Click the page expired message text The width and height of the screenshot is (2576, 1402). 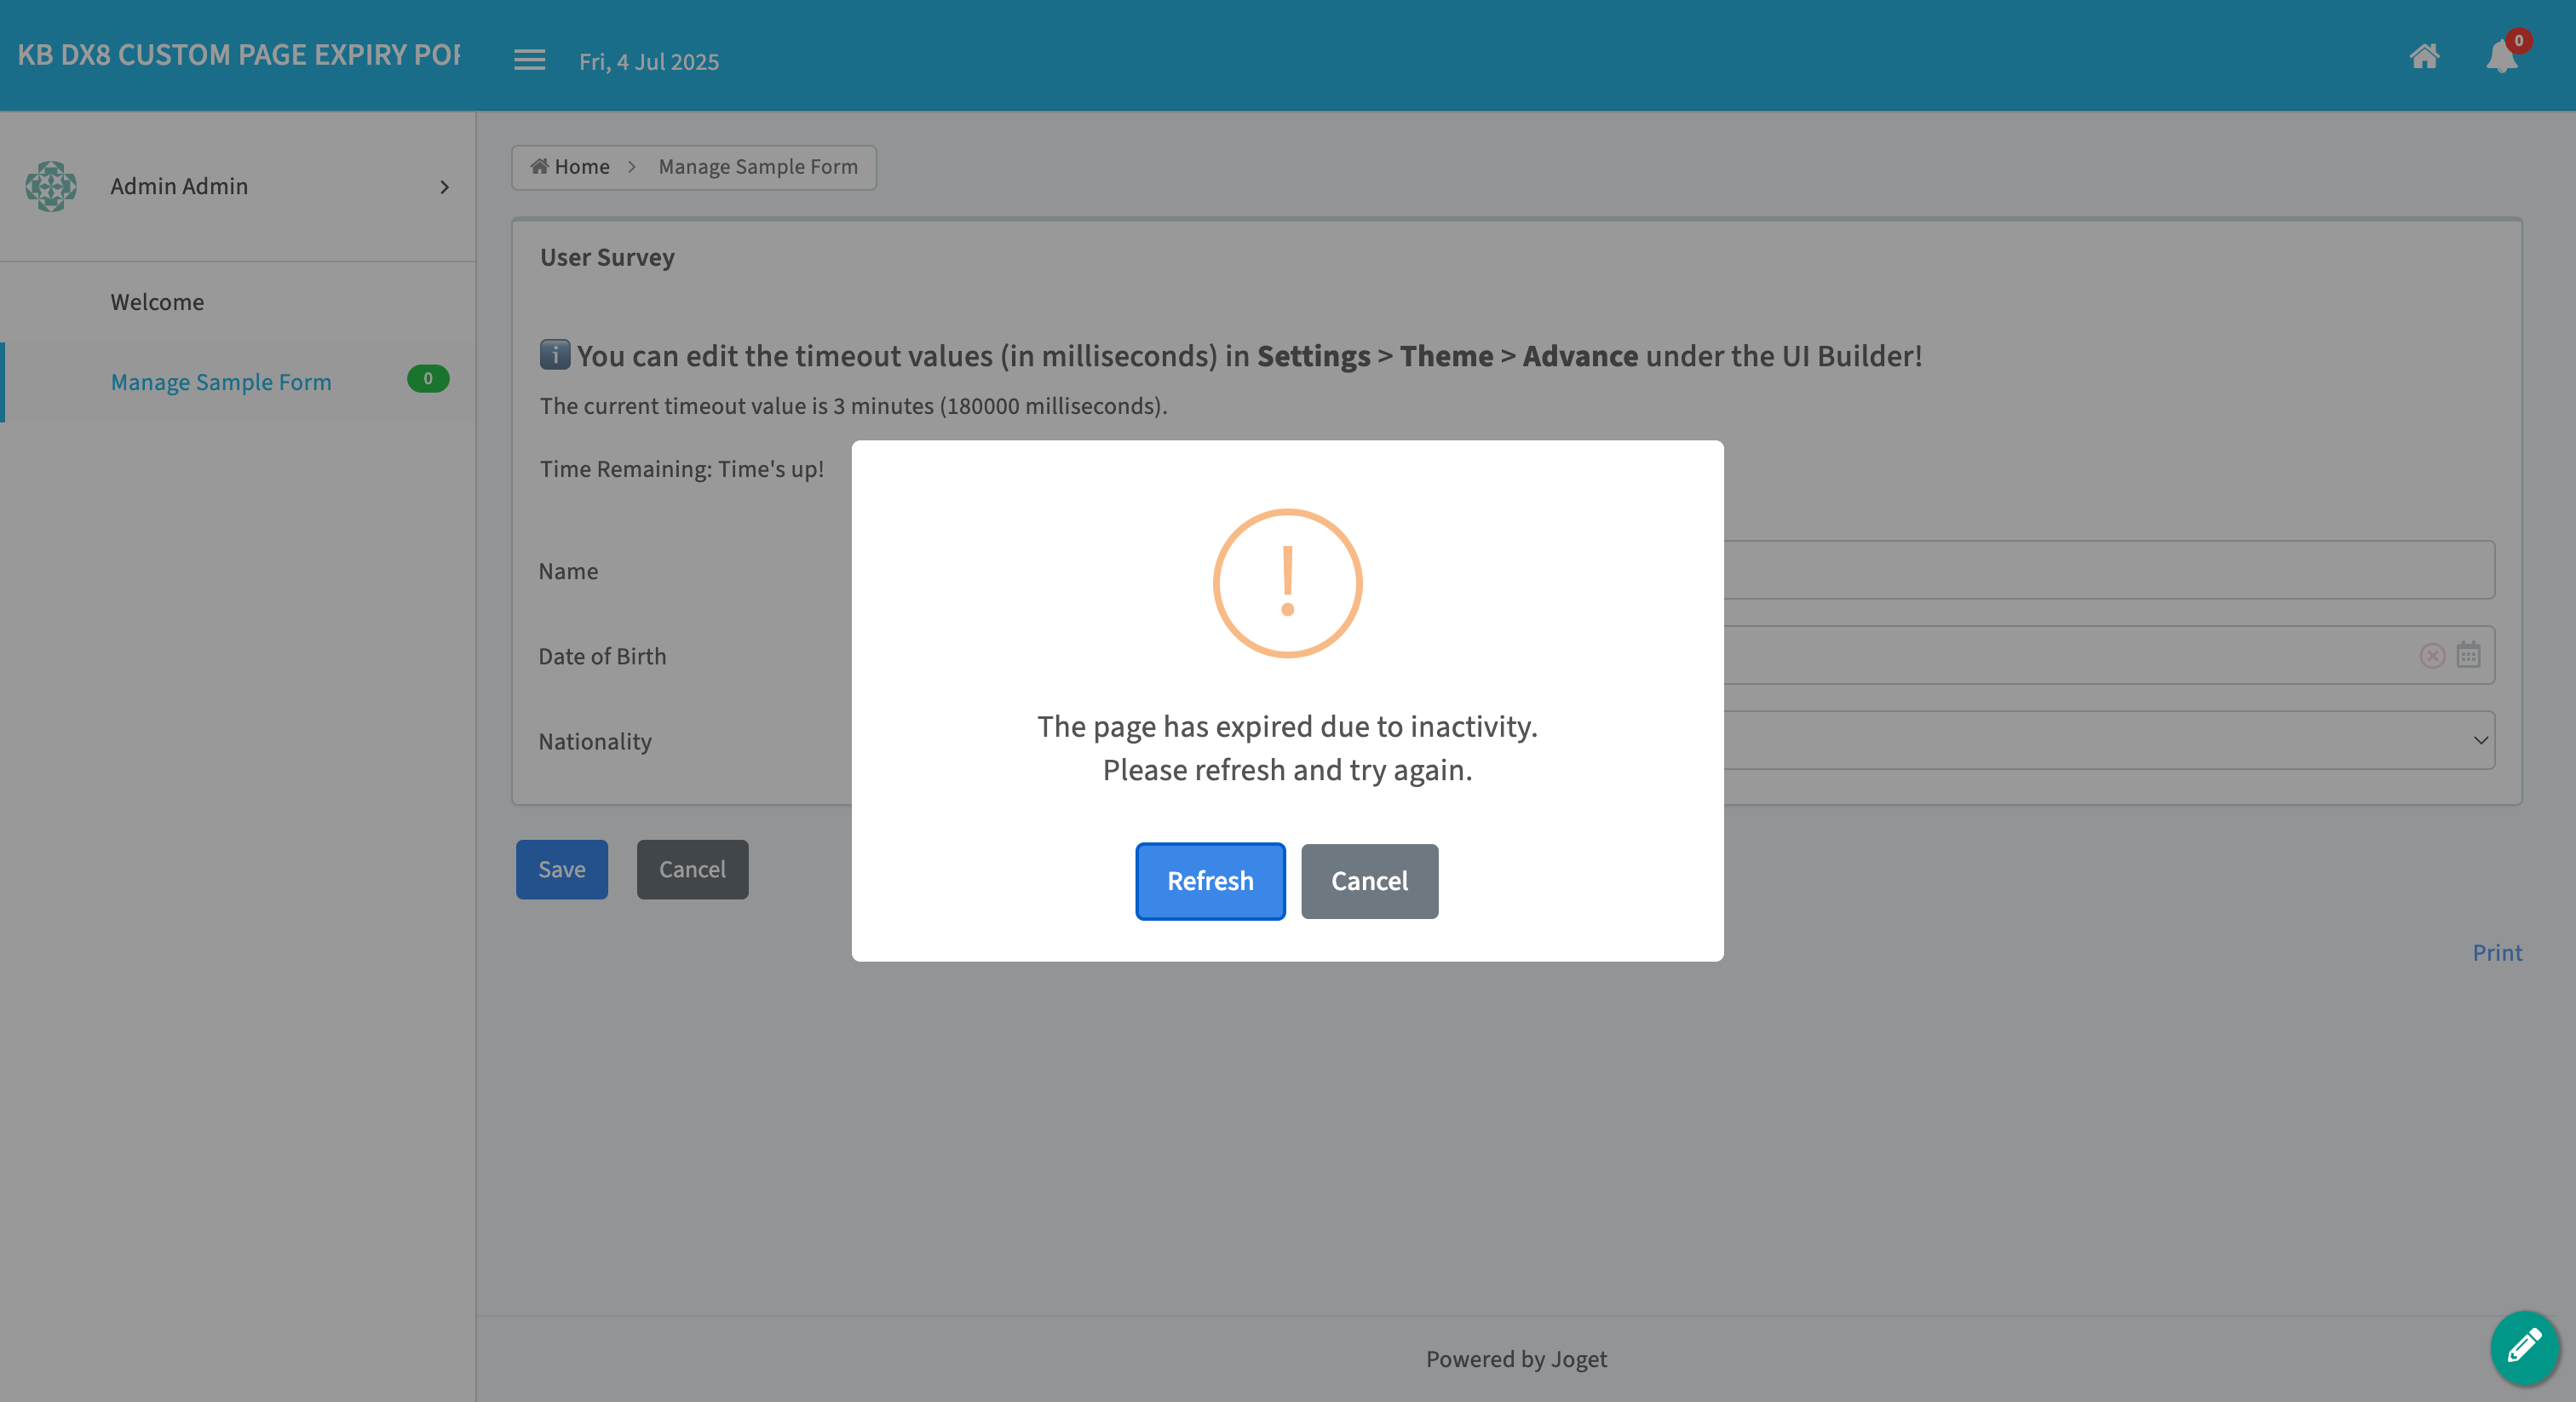tap(1287, 748)
